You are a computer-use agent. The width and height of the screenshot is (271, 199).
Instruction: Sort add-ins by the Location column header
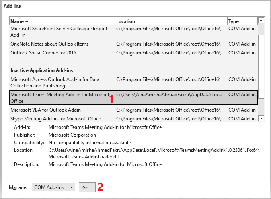click(171, 21)
